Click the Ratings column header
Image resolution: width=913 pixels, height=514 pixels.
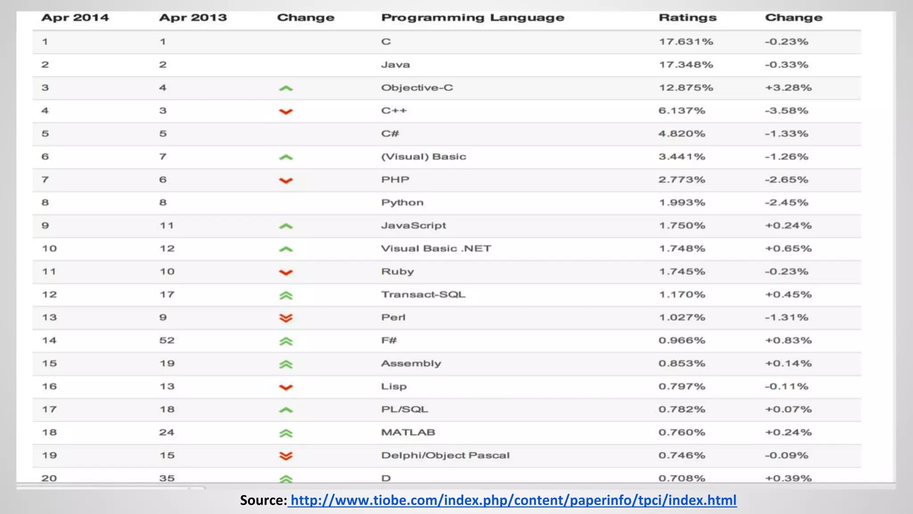pos(688,18)
